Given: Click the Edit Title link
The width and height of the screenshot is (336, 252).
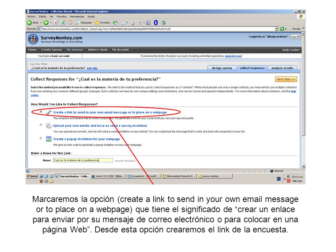Looking at the screenshot, I should (x=92, y=68).
